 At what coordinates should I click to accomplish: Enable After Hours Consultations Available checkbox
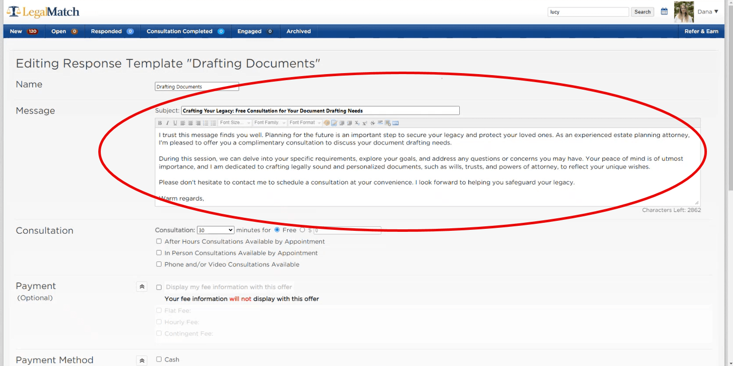coord(159,241)
